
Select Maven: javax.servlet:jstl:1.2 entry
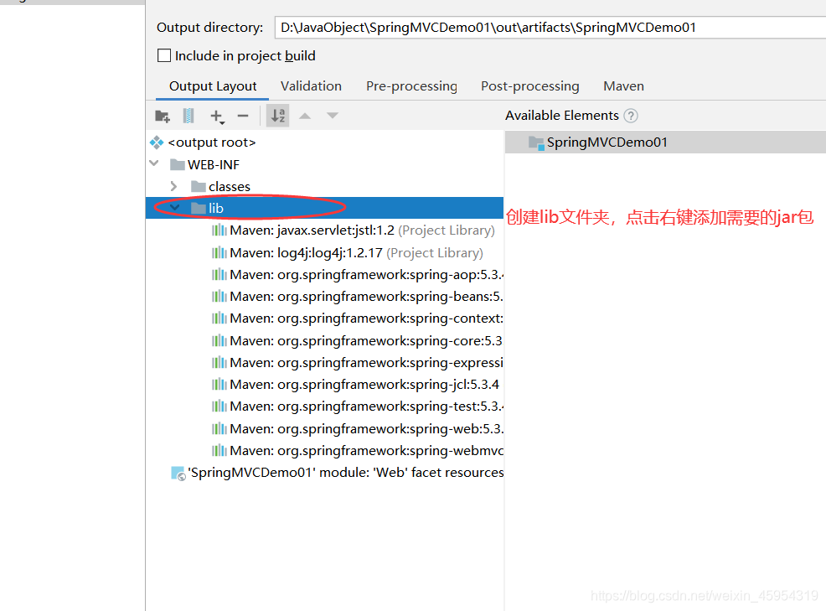(x=353, y=230)
